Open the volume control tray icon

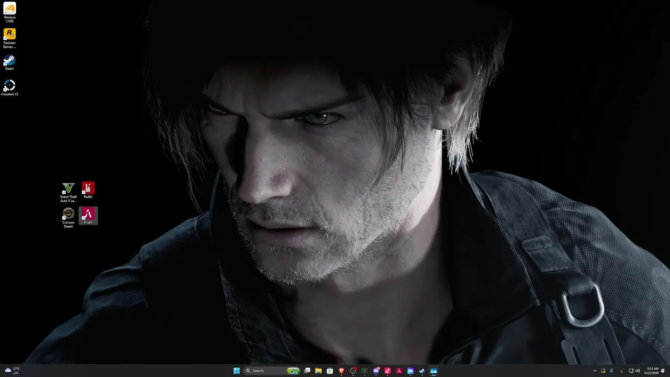tap(638, 371)
